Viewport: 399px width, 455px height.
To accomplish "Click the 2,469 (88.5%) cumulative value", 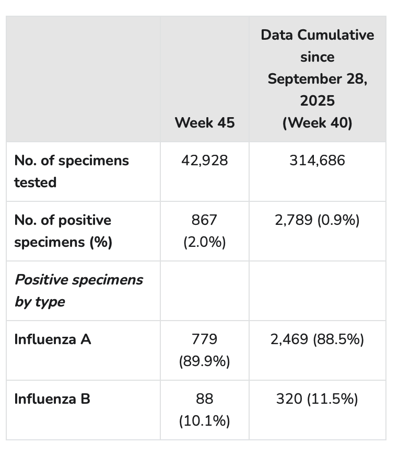I will tap(317, 339).
